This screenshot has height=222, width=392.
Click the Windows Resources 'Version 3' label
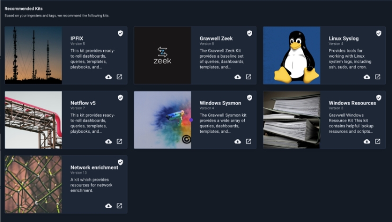click(x=336, y=108)
